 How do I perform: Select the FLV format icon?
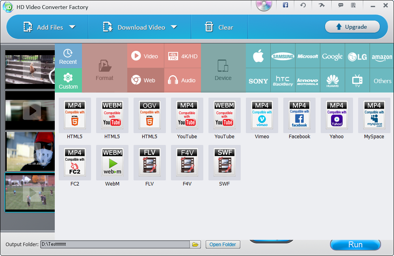pos(149,163)
